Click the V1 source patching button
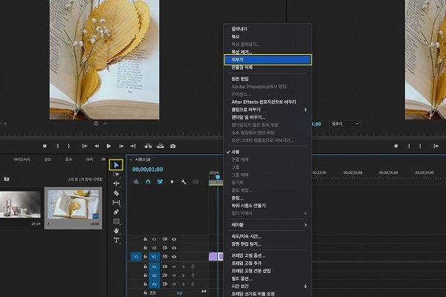Screen dimensions: 446x297 (136, 257)
